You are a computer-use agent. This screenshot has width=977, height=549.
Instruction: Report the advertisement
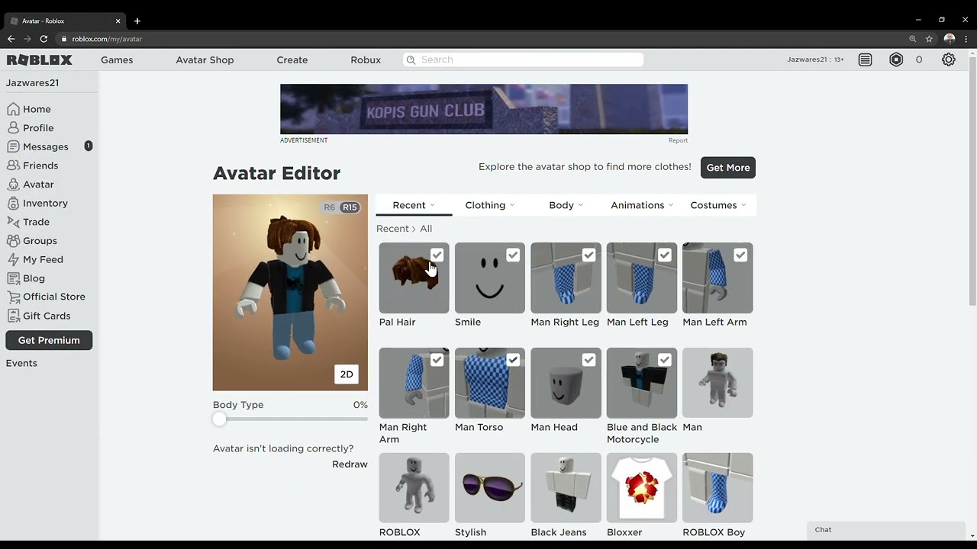(x=678, y=140)
